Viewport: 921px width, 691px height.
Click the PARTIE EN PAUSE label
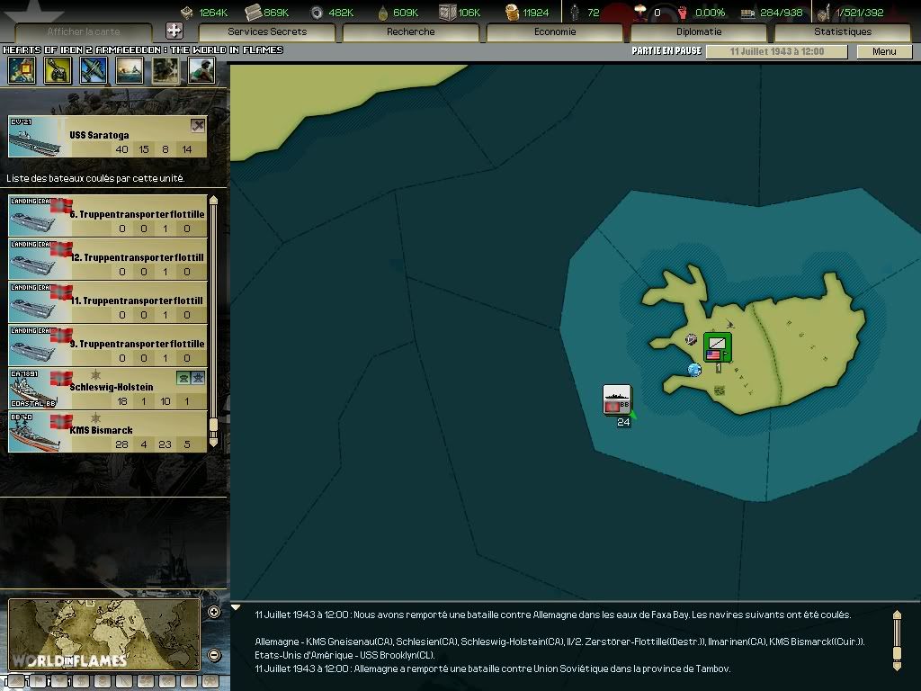tap(666, 51)
